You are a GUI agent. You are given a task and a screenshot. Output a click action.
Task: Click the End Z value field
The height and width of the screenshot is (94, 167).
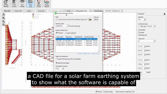[141, 68]
